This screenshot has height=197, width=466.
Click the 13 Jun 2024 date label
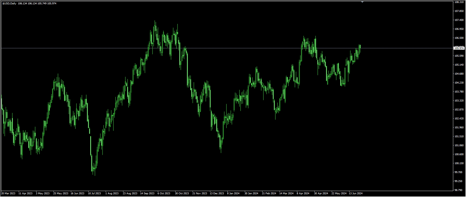coord(356,193)
